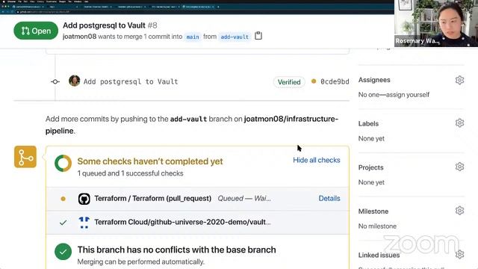The width and height of the screenshot is (478, 269).
Task: Click the browser address bar
Action: point(195,12)
